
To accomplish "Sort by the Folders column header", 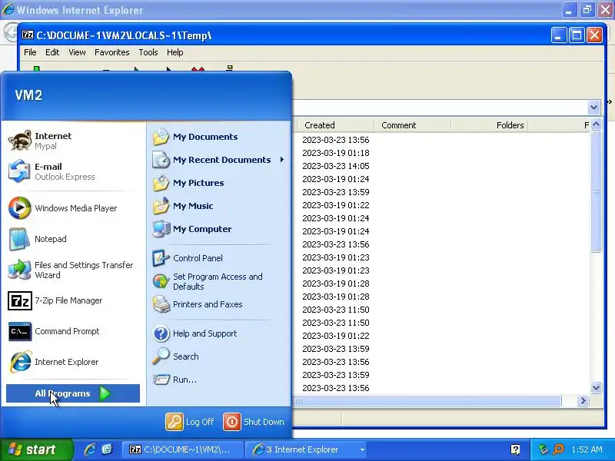I will point(489,125).
